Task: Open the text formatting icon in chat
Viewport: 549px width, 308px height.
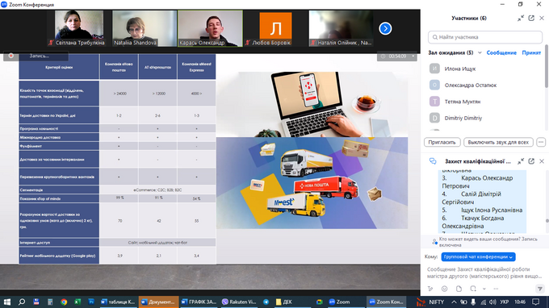Action: tap(430, 289)
